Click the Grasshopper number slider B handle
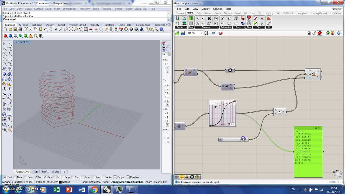Screen dimensions: 345x194 pos(243,139)
